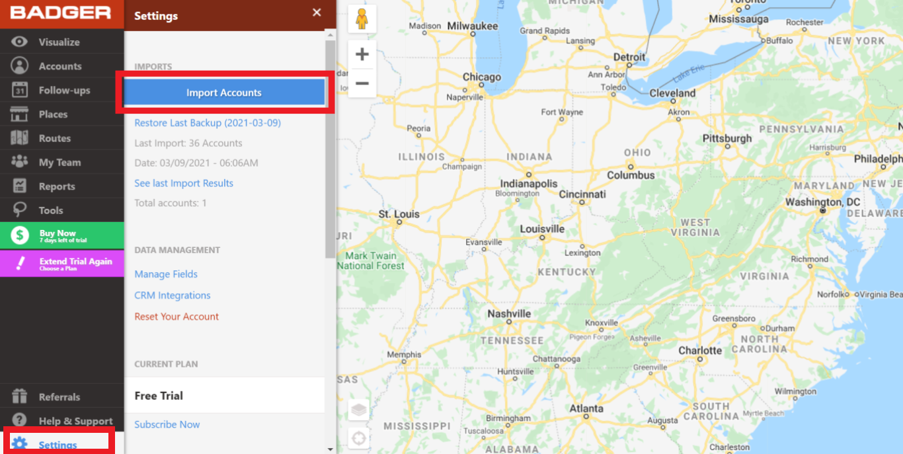903x454 pixels.
Task: Open Follow-ups in the sidebar
Action: (x=61, y=90)
